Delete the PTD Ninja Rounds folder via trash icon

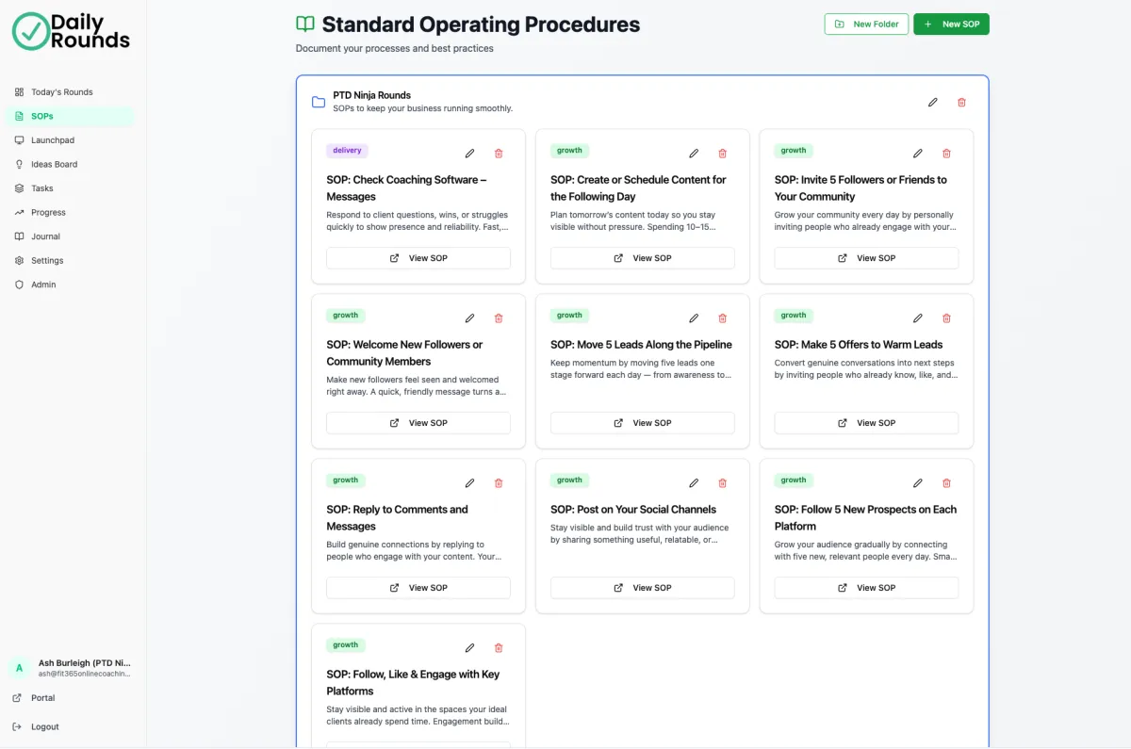[961, 103]
